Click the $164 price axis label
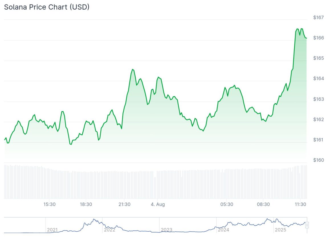328x239 pixels. (x=318, y=78)
